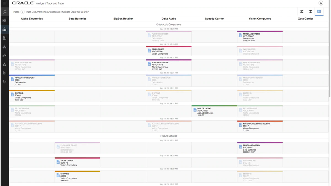Click the breadcrumb chevron after Traces
This screenshot has height=186, width=331.
(x=23, y=12)
